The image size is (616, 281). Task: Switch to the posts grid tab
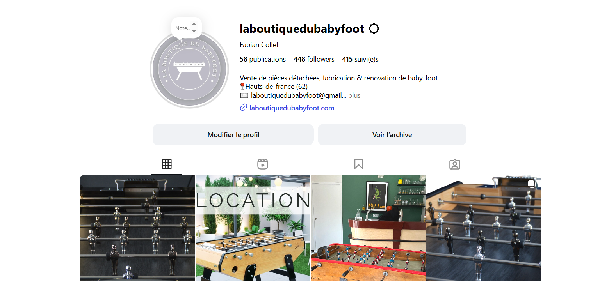click(167, 164)
